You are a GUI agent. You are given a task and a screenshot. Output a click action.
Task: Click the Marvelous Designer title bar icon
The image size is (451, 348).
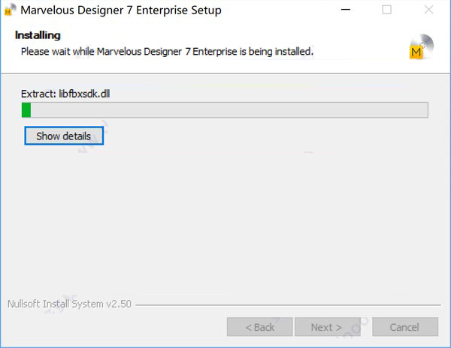(x=10, y=11)
